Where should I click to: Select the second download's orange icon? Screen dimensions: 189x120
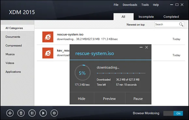48,53
